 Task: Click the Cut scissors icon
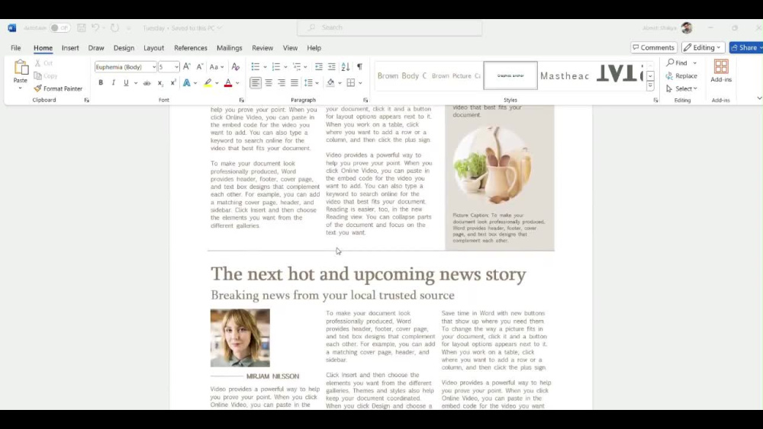coord(37,63)
